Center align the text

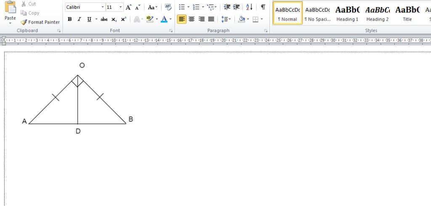pyautogui.click(x=192, y=19)
